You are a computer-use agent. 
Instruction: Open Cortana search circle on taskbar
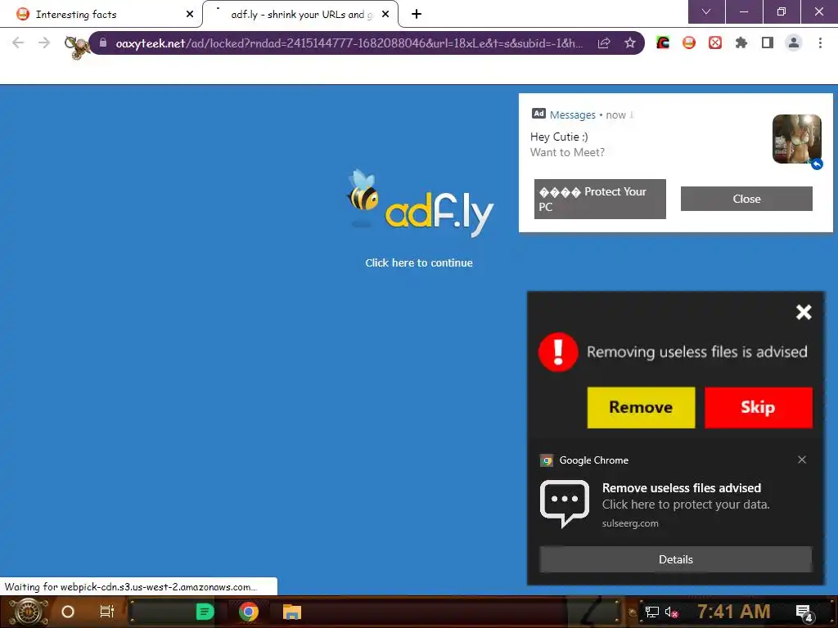pos(68,612)
